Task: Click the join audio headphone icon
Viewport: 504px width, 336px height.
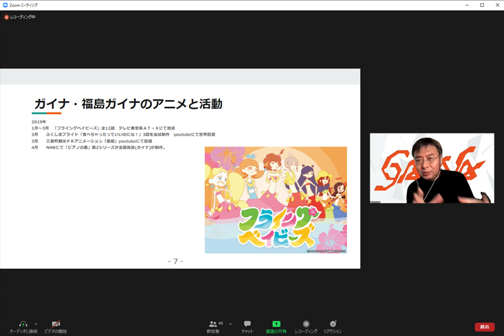Action: coord(23,323)
